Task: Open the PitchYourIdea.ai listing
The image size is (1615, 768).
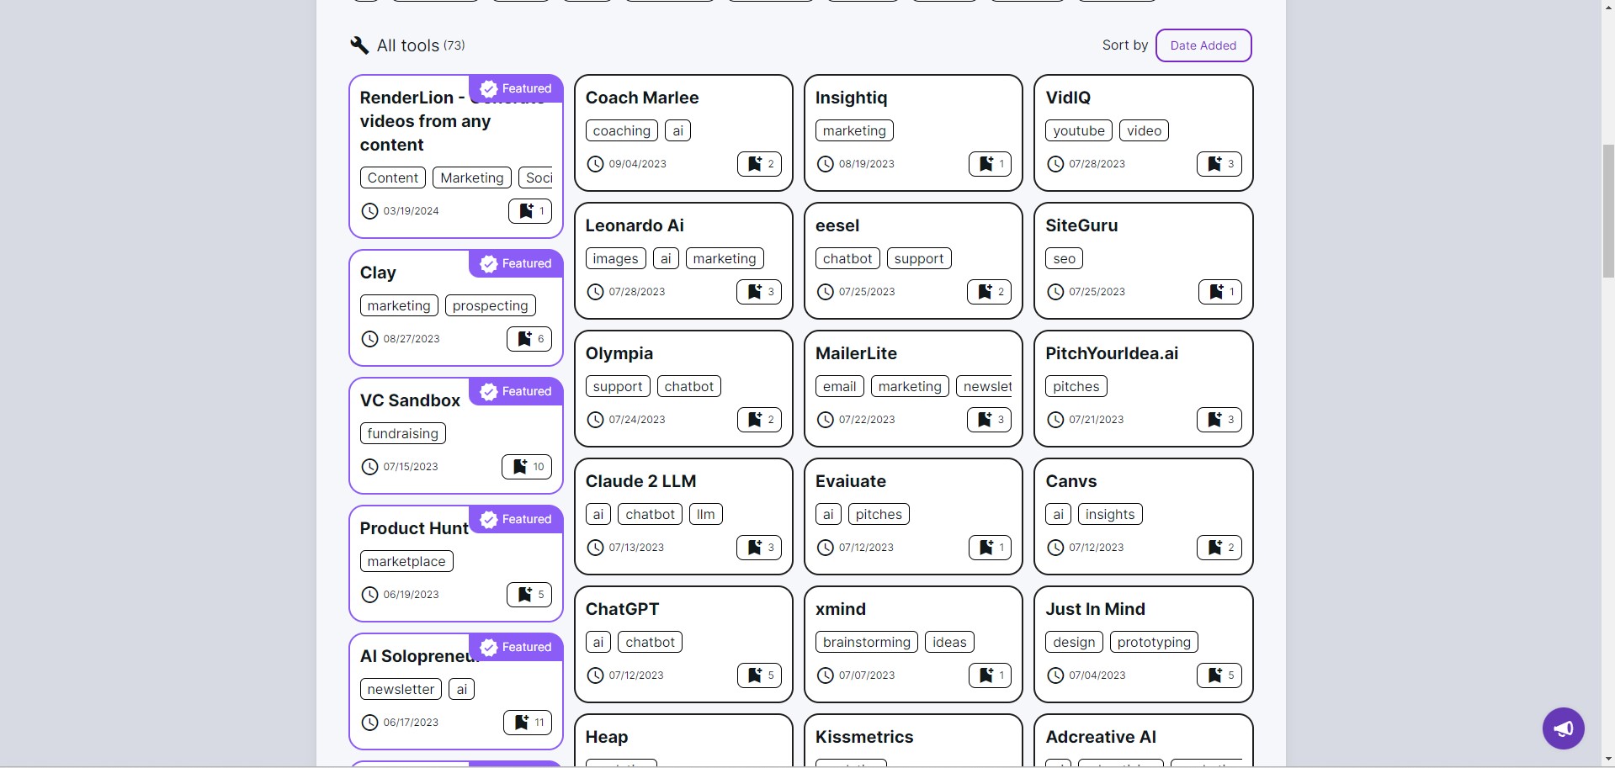Action: [x=1112, y=353]
